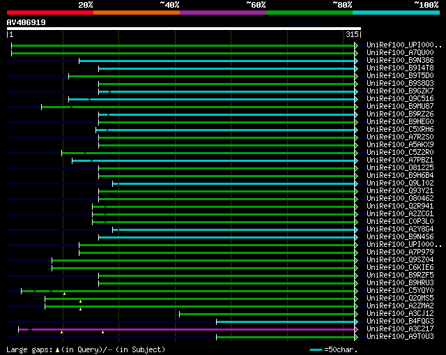Select the UniRef100_O80462 label
The width and height of the screenshot is (446, 355).
pos(400,199)
